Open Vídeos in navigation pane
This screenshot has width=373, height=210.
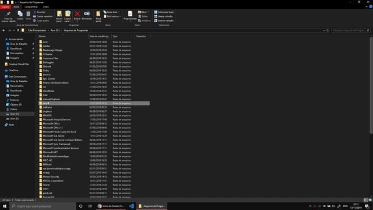click(x=13, y=109)
